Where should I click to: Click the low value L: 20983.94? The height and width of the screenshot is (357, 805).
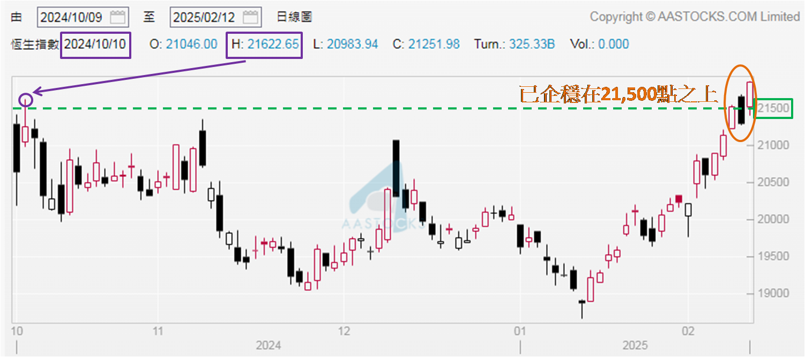pyautogui.click(x=345, y=44)
